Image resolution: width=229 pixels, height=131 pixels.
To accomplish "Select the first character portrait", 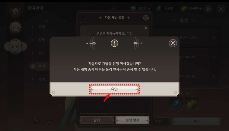I will pyautogui.click(x=15, y=27).
